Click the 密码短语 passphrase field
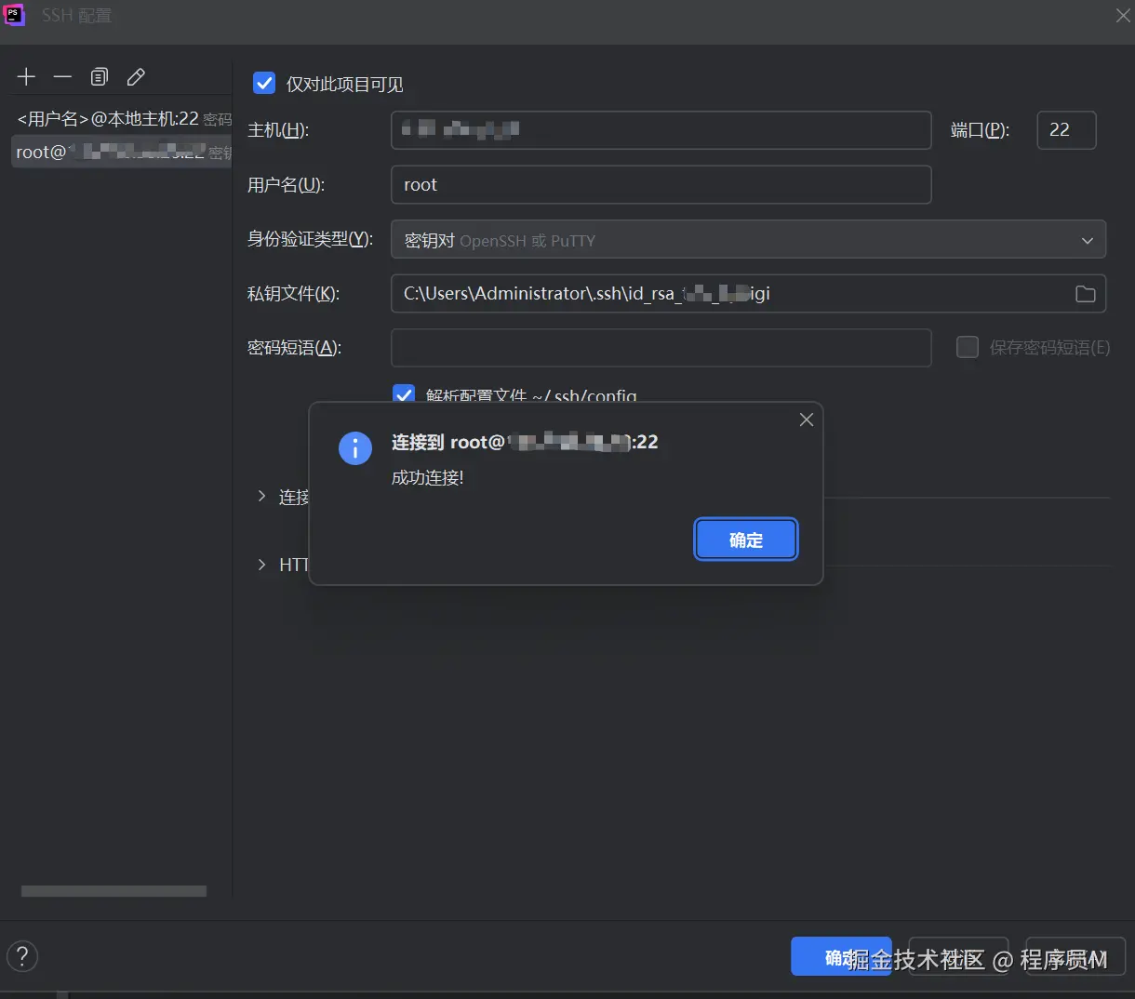The height and width of the screenshot is (999, 1135). click(661, 348)
